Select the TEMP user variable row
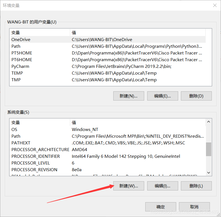Screen dimensions: 221x217 tap(108, 73)
